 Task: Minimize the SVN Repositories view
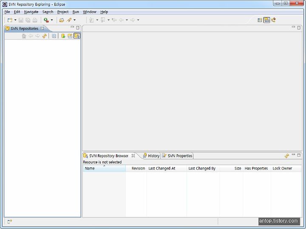(x=72, y=27)
